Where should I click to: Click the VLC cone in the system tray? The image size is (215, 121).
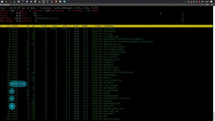coord(191,2)
